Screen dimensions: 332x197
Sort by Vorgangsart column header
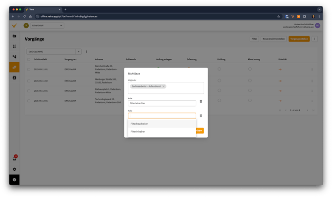[x=70, y=59]
